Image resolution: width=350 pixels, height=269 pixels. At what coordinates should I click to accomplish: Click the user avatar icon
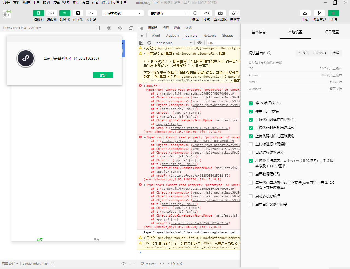7,14
